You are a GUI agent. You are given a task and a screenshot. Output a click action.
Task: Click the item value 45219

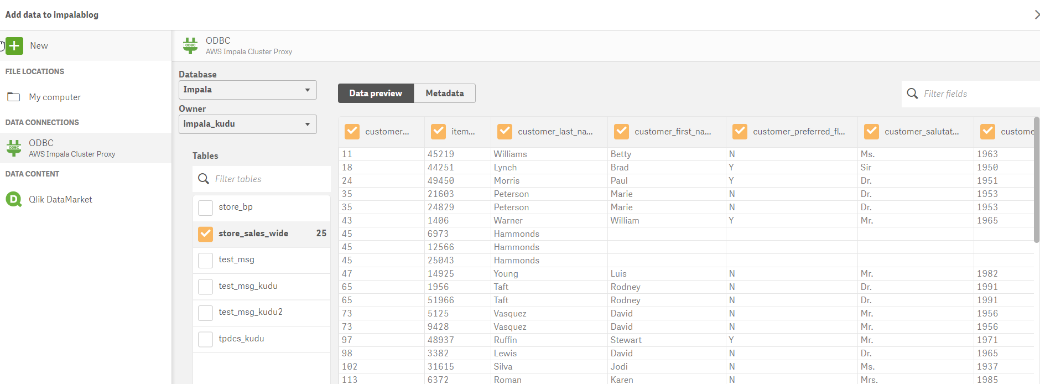pyautogui.click(x=441, y=154)
